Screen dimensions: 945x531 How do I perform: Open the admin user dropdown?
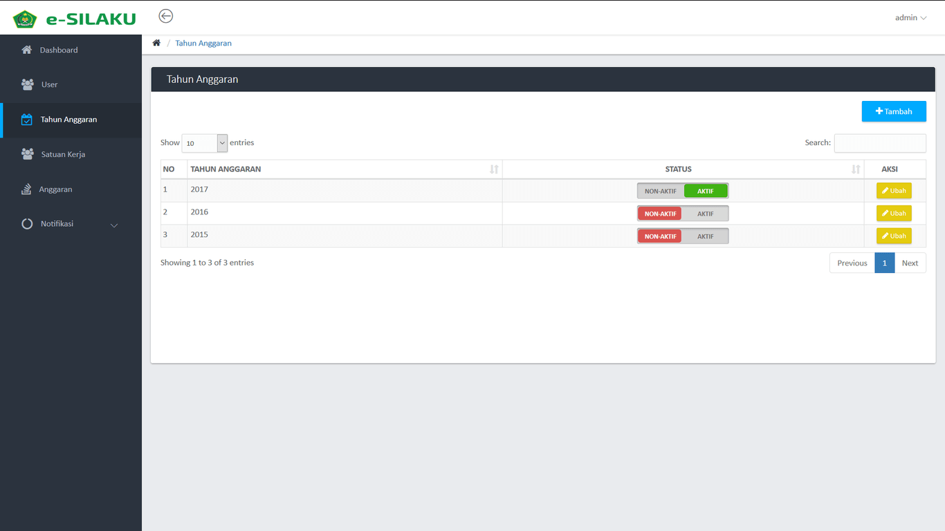(910, 18)
